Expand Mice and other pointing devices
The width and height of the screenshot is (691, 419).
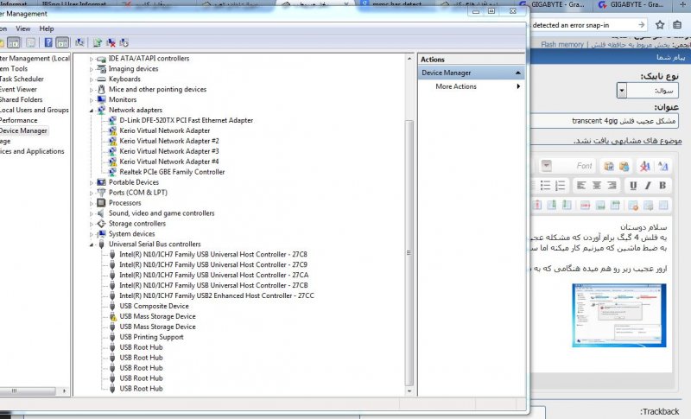coord(92,90)
